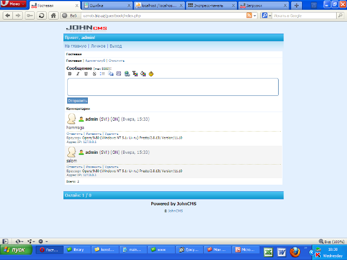Expand the RSS feed dropdown arrow

click(x=255, y=16)
